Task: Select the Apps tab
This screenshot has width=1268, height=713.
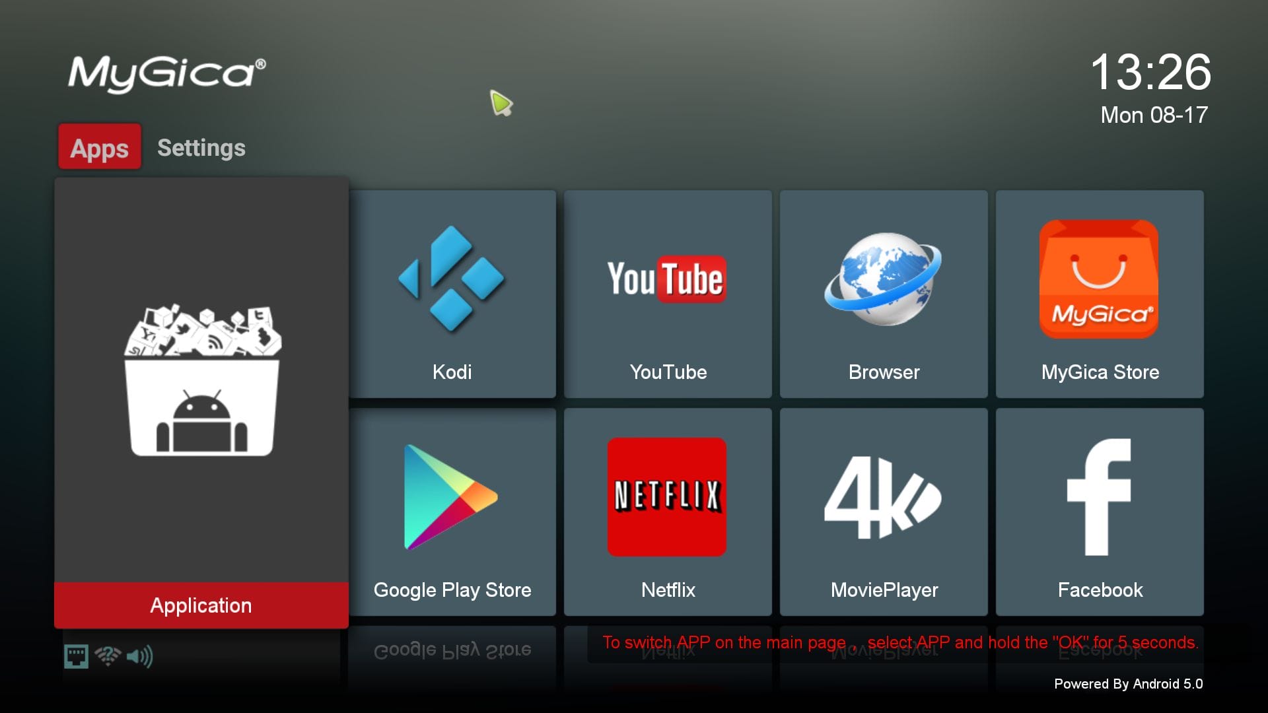Action: pyautogui.click(x=99, y=148)
